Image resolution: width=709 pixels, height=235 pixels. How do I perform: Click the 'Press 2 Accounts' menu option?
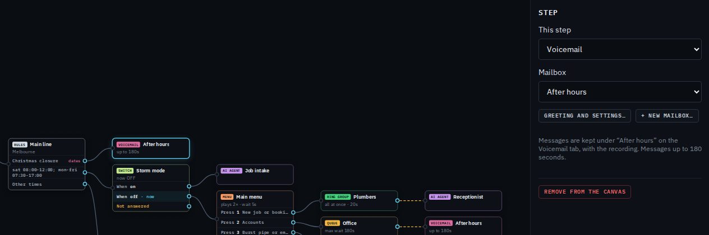[255, 222]
